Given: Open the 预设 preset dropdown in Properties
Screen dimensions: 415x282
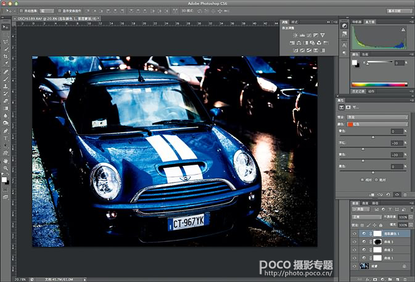Looking at the screenshot, I should coord(377,117).
